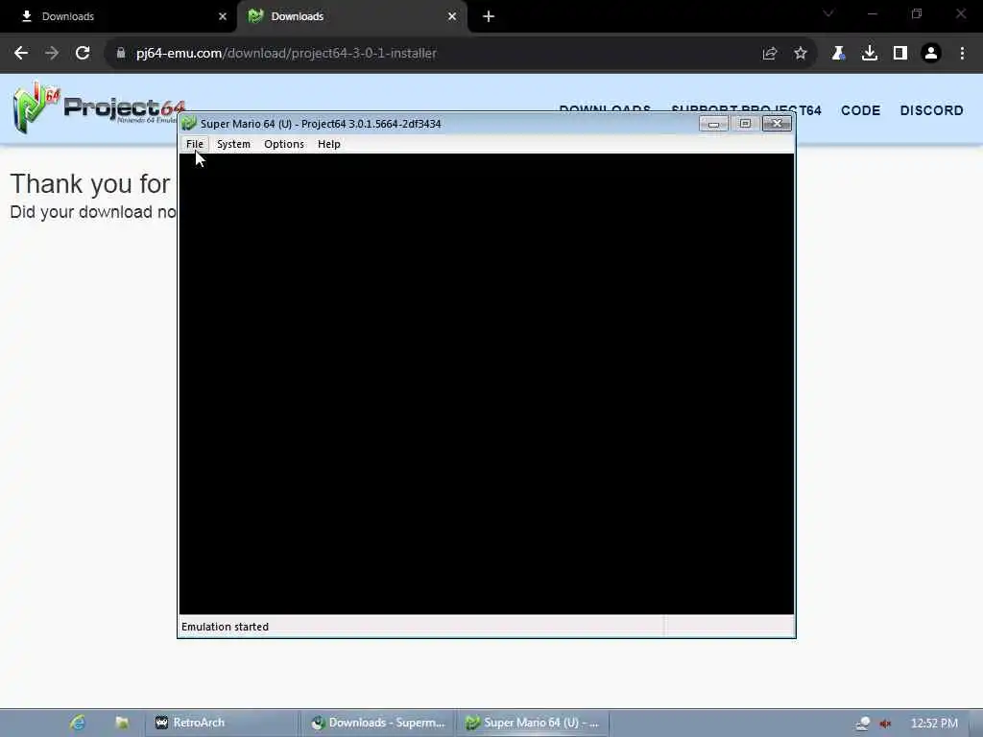The image size is (983, 737).
Task: Click the black emulation display area
Action: [x=487, y=384]
